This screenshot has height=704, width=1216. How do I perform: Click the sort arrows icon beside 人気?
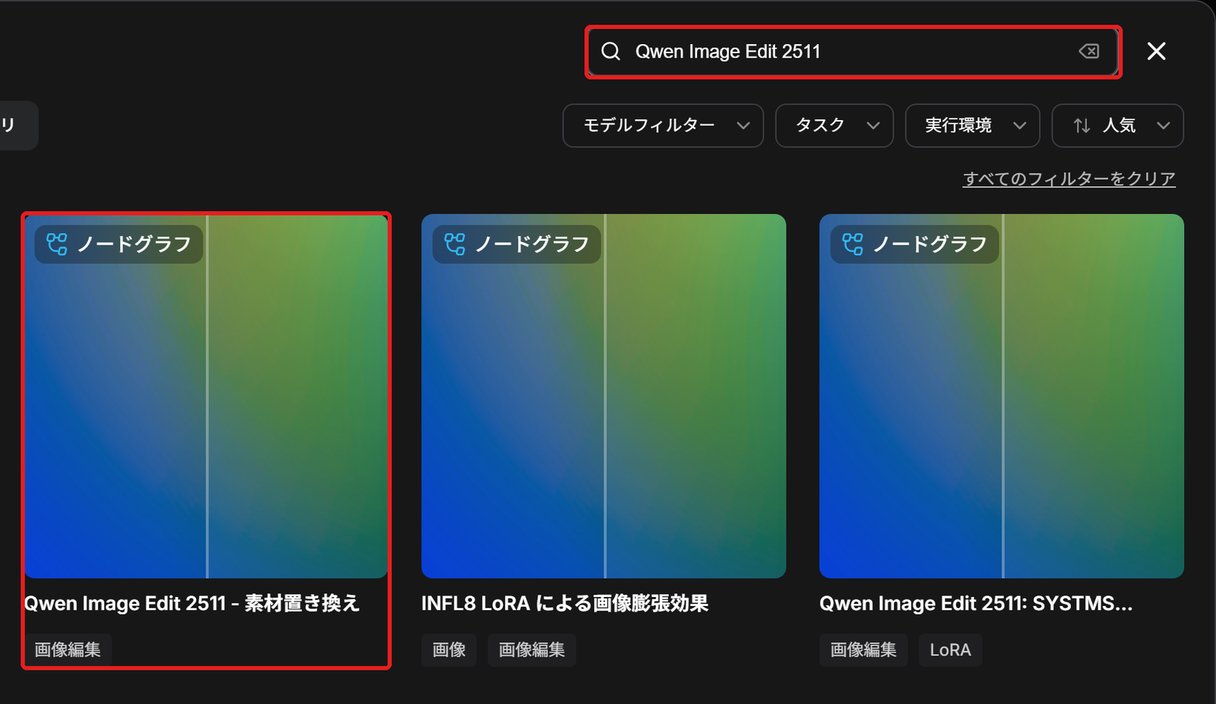point(1081,125)
